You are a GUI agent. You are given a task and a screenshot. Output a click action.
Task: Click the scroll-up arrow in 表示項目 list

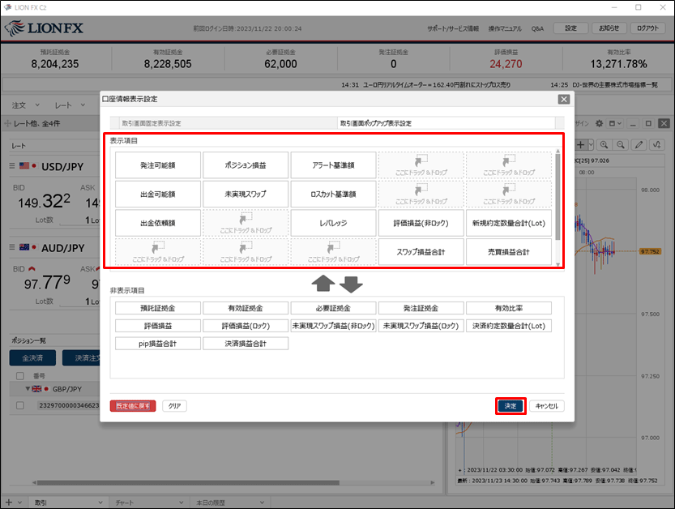coord(558,151)
